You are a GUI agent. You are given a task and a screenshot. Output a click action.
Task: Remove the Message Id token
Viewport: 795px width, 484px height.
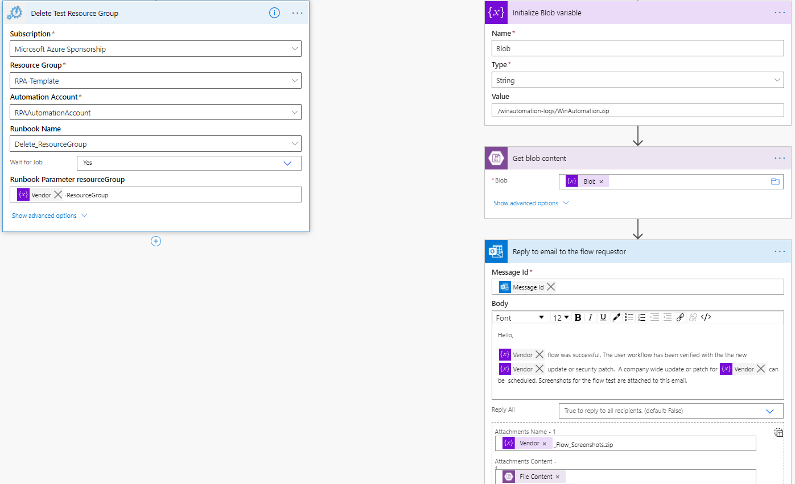click(x=550, y=287)
